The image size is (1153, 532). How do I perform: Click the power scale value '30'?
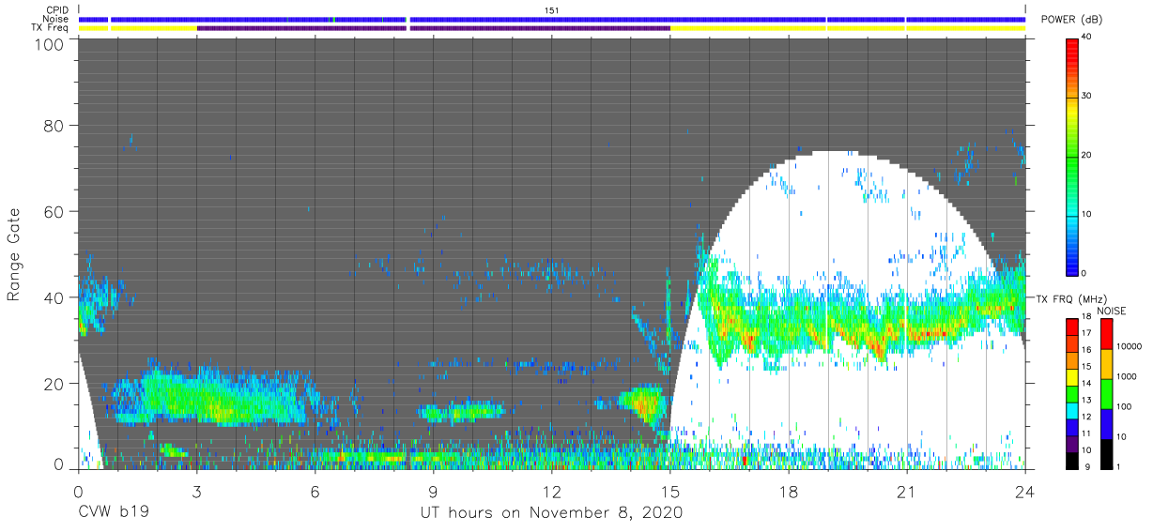coord(1086,97)
